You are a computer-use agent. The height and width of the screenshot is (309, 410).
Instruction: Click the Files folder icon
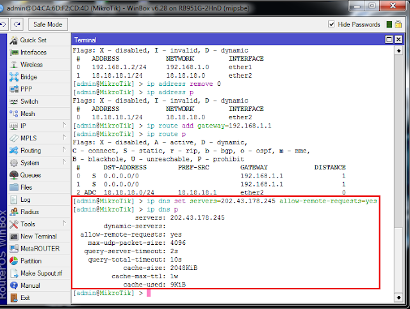(13, 187)
